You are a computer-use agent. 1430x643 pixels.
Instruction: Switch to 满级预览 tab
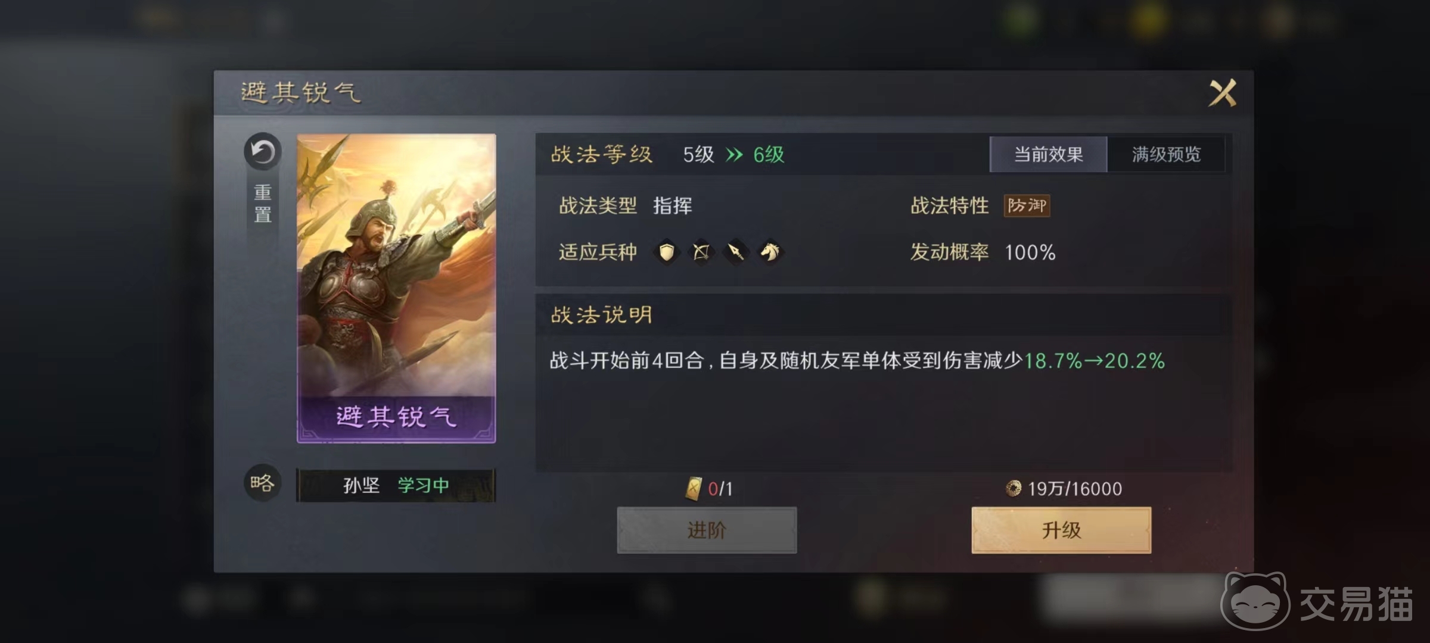click(x=1166, y=154)
